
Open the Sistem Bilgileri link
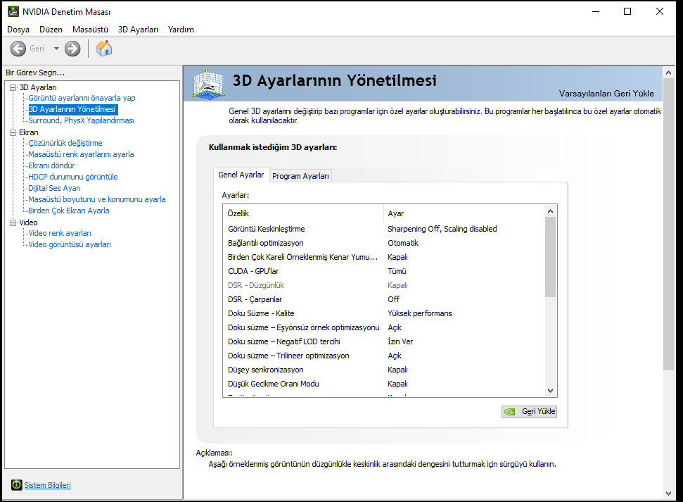47,485
